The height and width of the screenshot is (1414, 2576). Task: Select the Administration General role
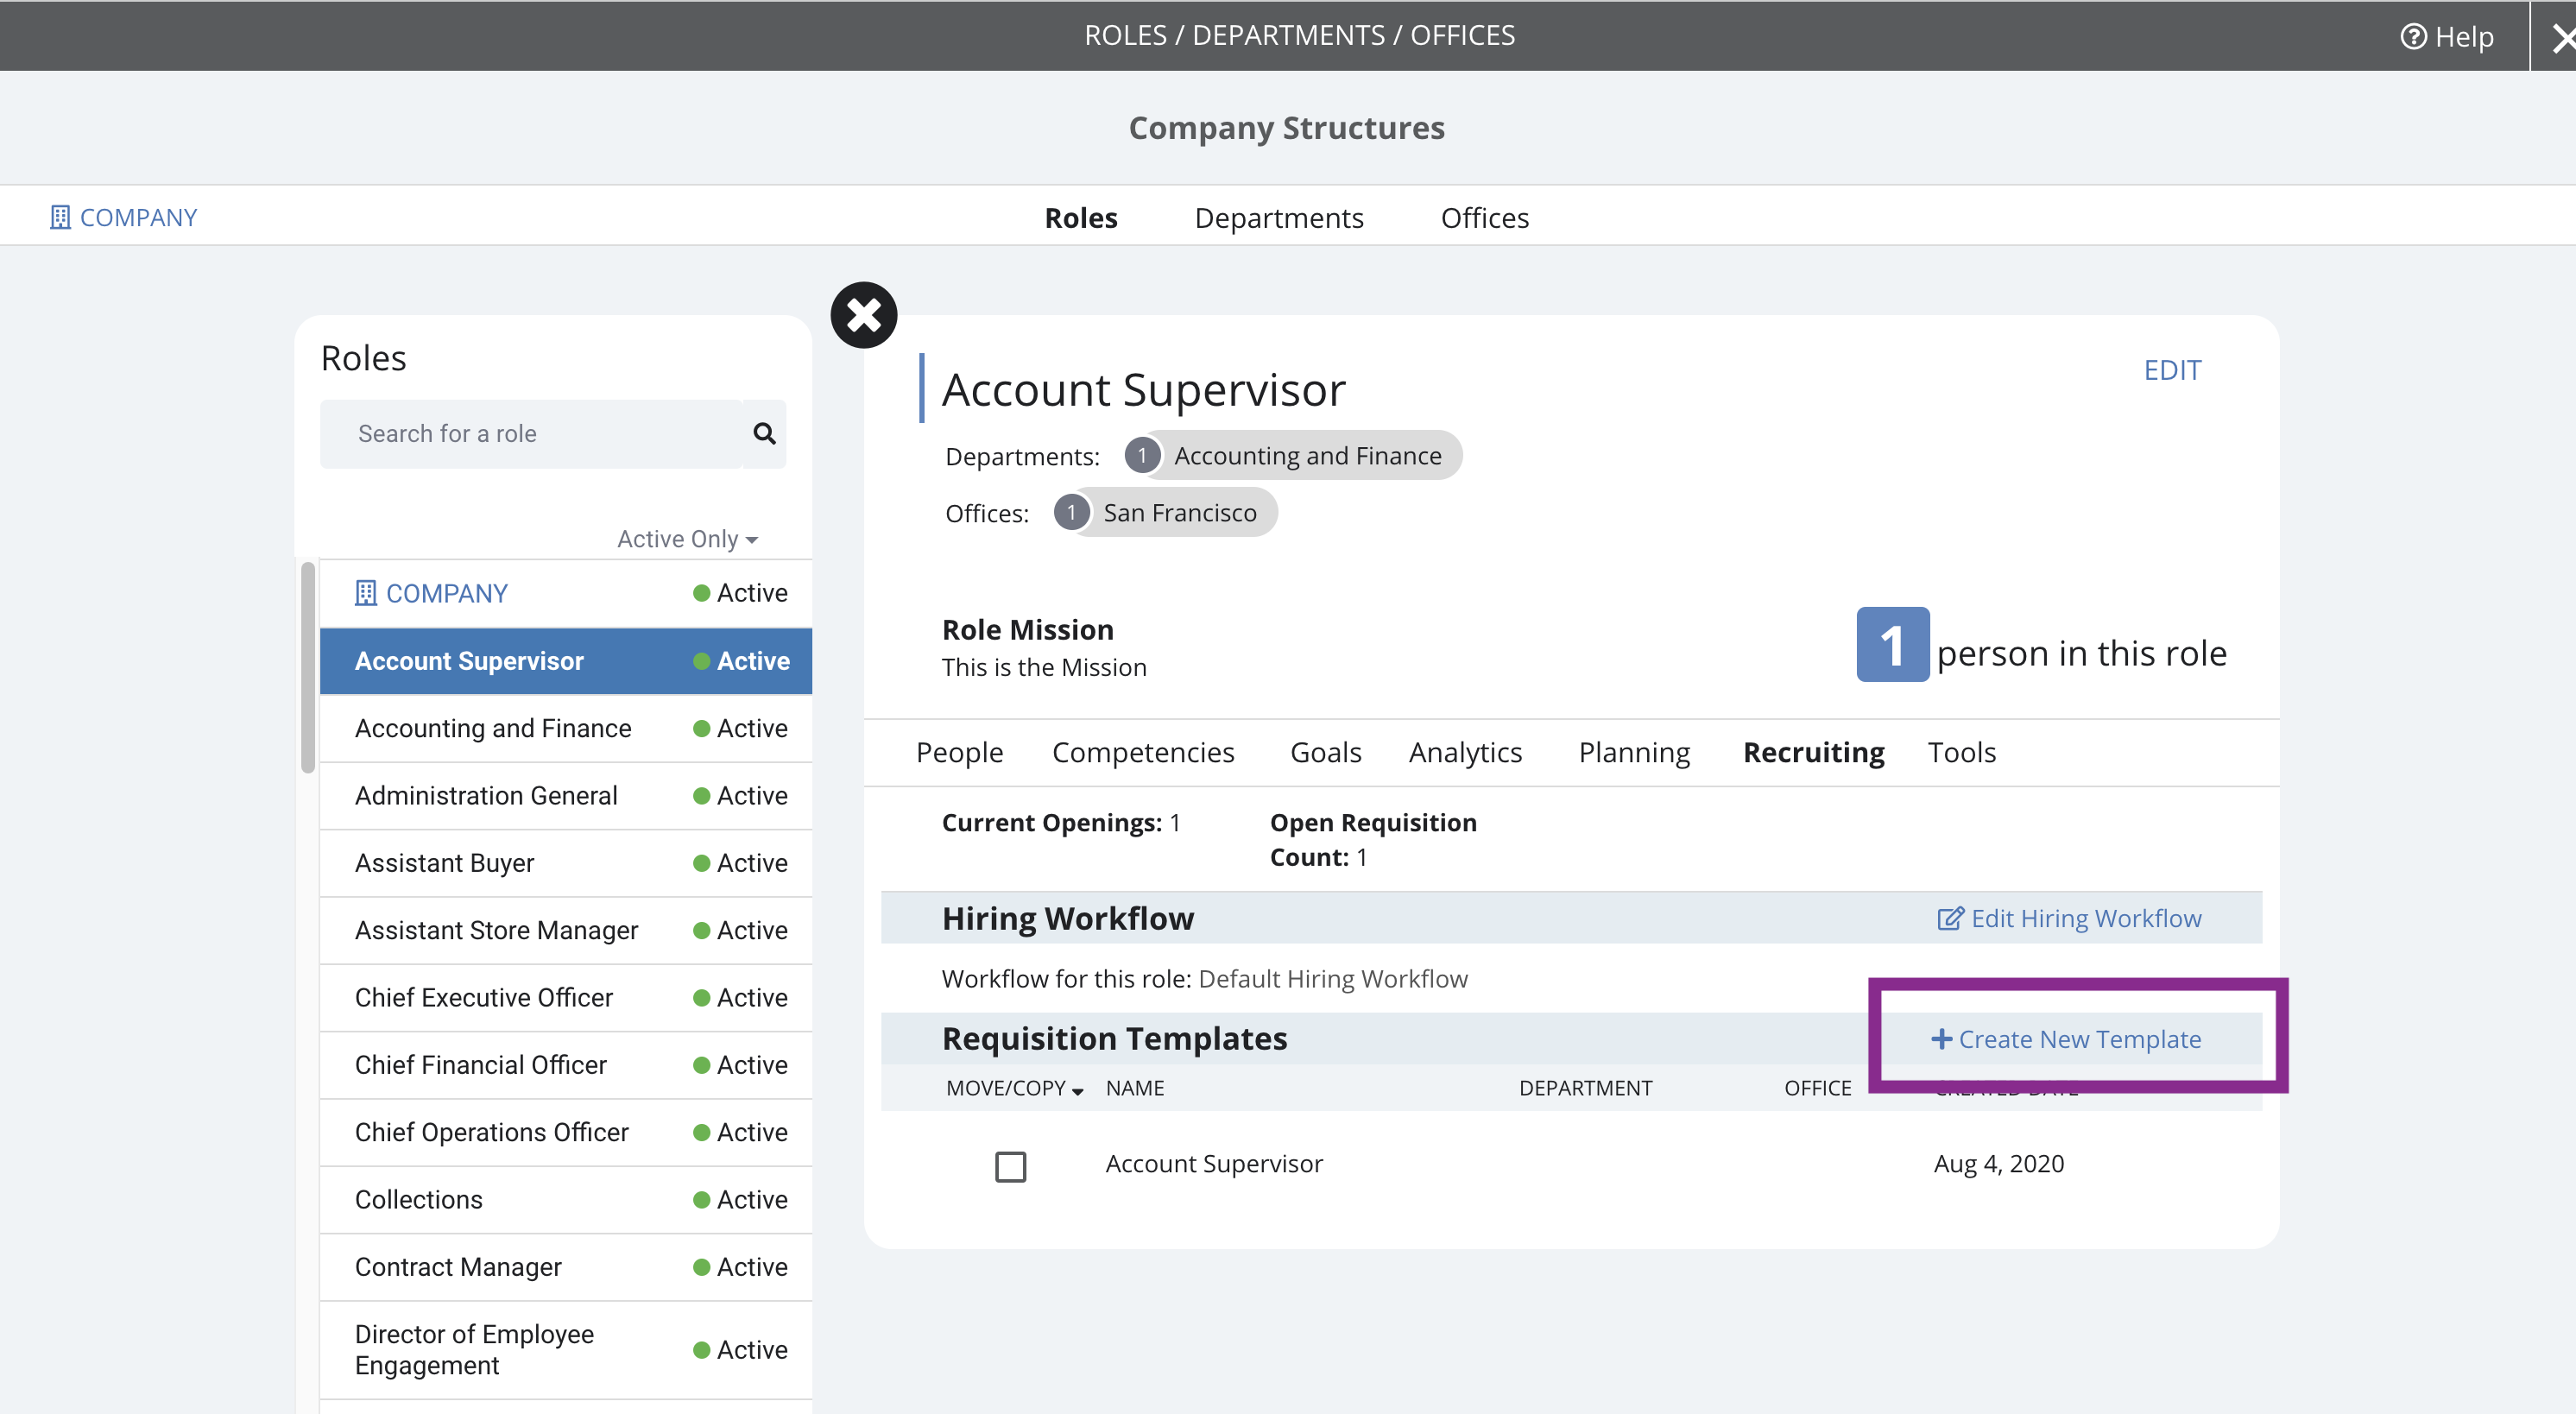point(566,795)
